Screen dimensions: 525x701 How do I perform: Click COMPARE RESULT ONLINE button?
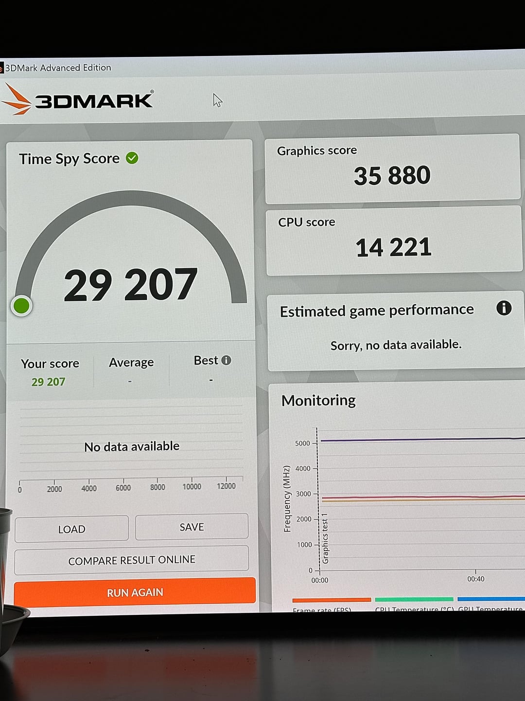(132, 560)
